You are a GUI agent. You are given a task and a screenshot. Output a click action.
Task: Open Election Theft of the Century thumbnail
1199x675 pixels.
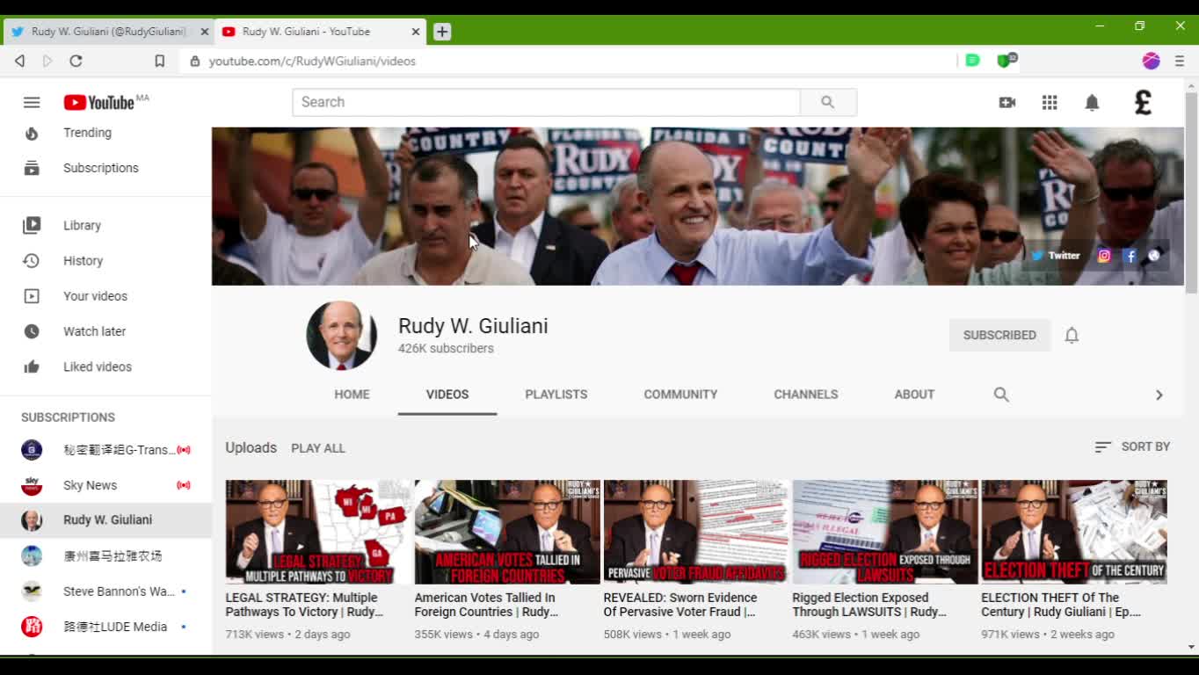[x=1074, y=532]
